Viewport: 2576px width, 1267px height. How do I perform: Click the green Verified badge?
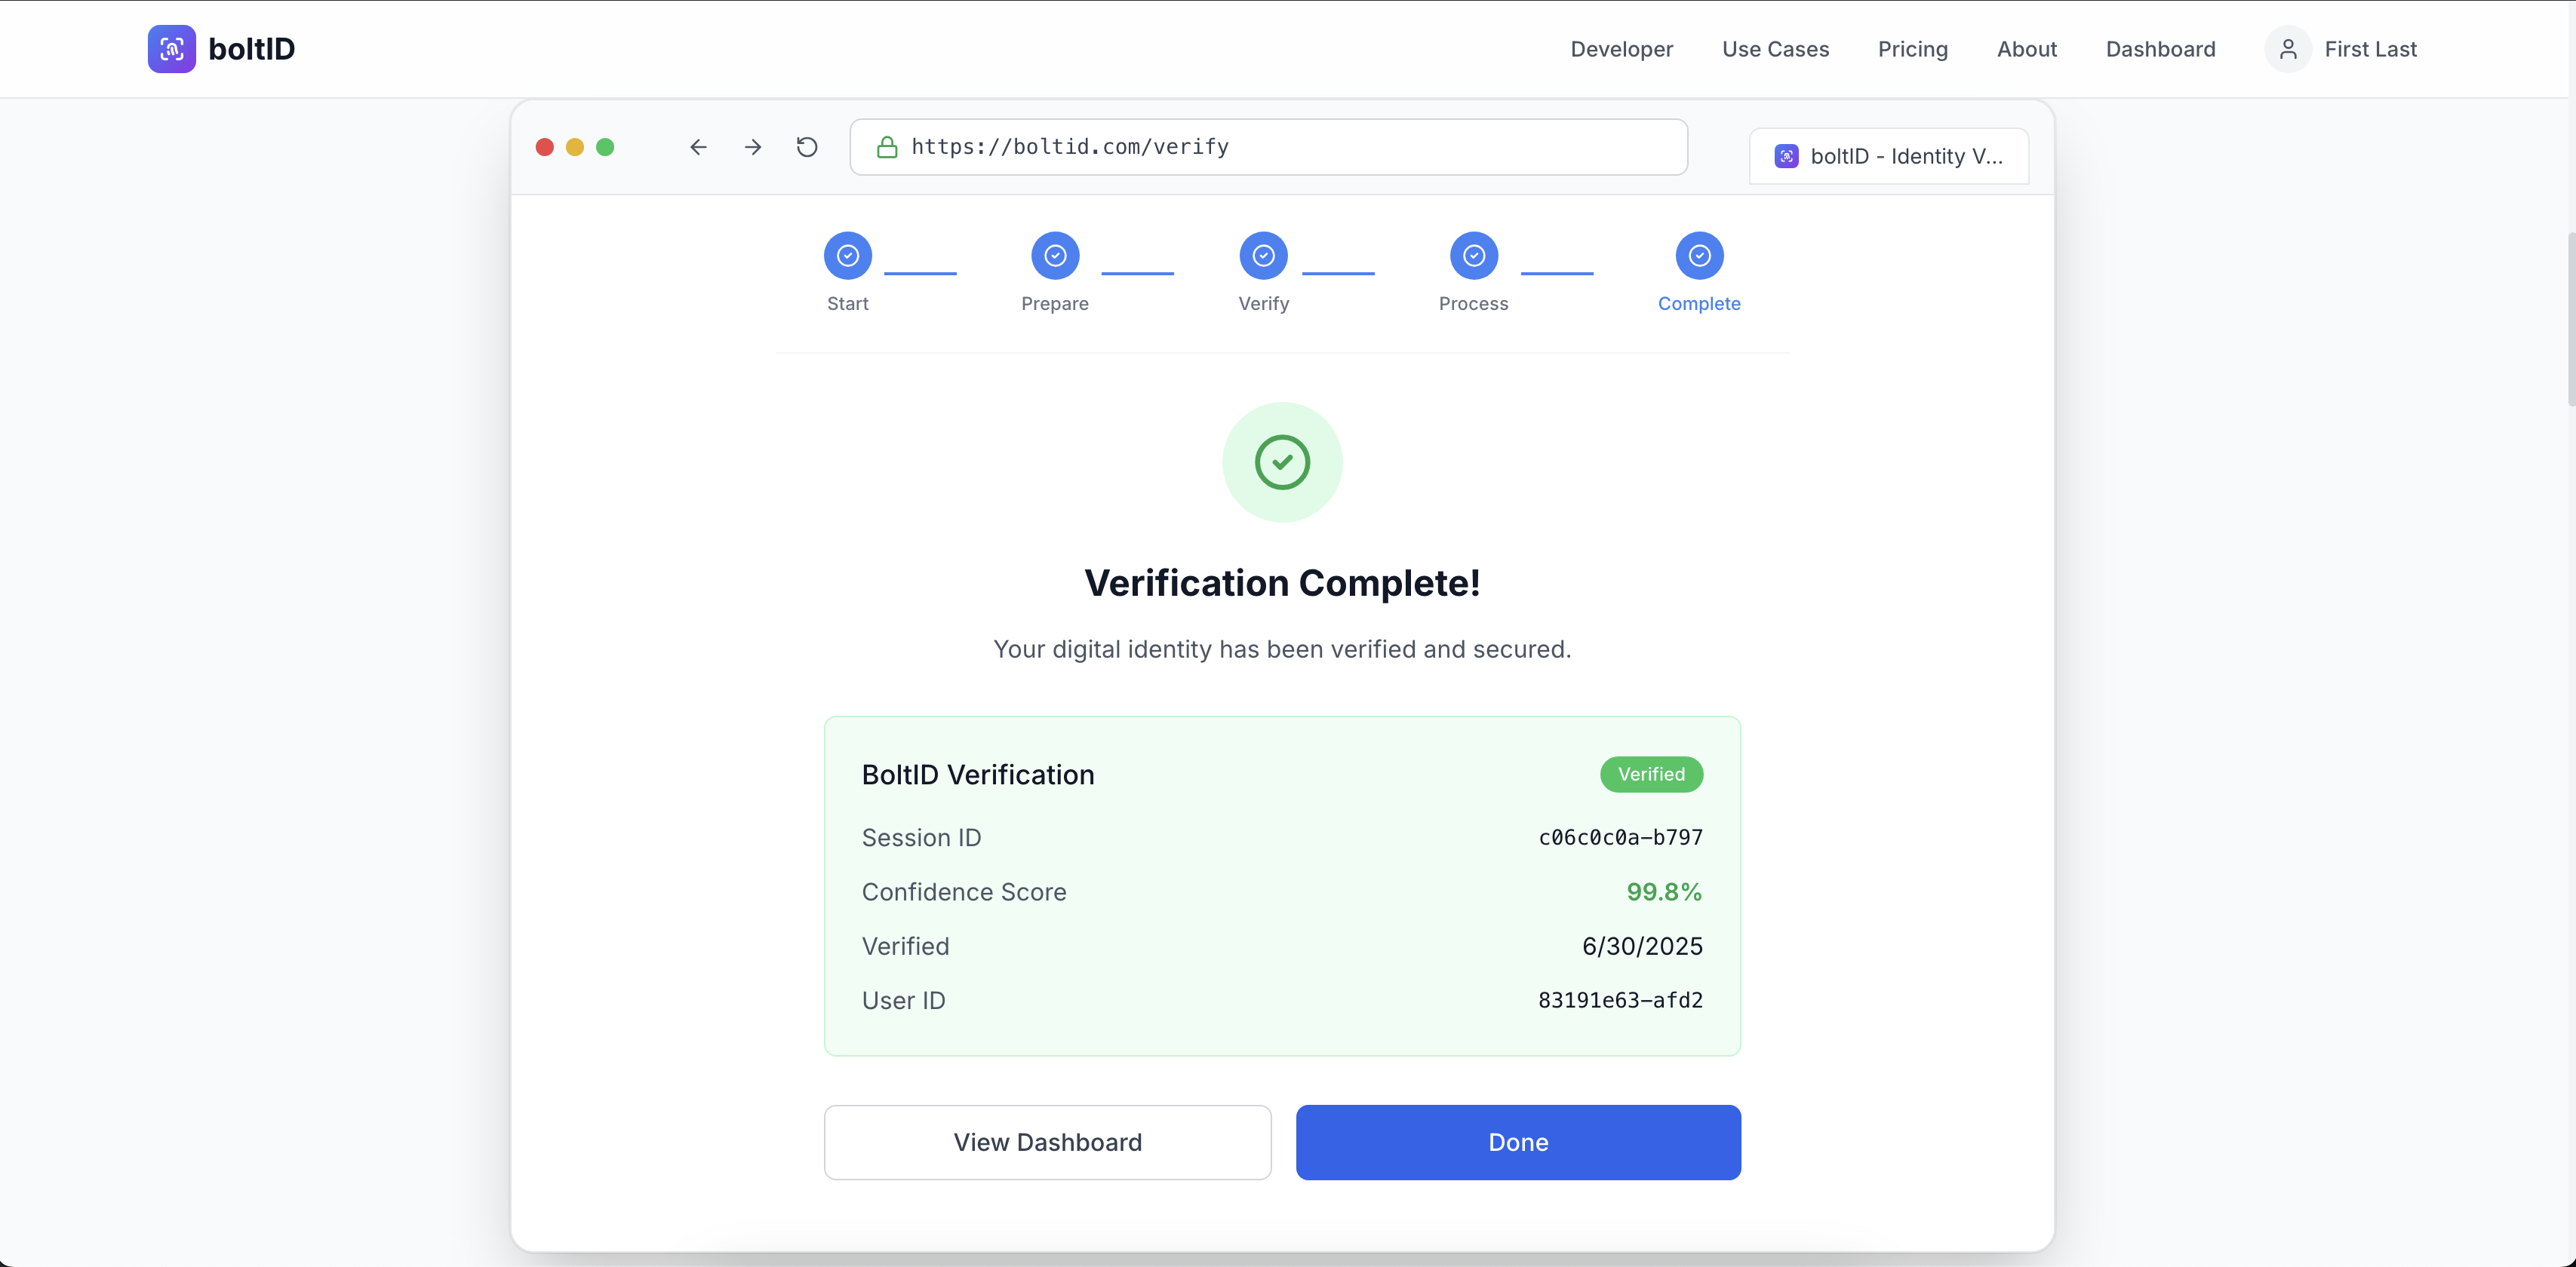tap(1651, 775)
